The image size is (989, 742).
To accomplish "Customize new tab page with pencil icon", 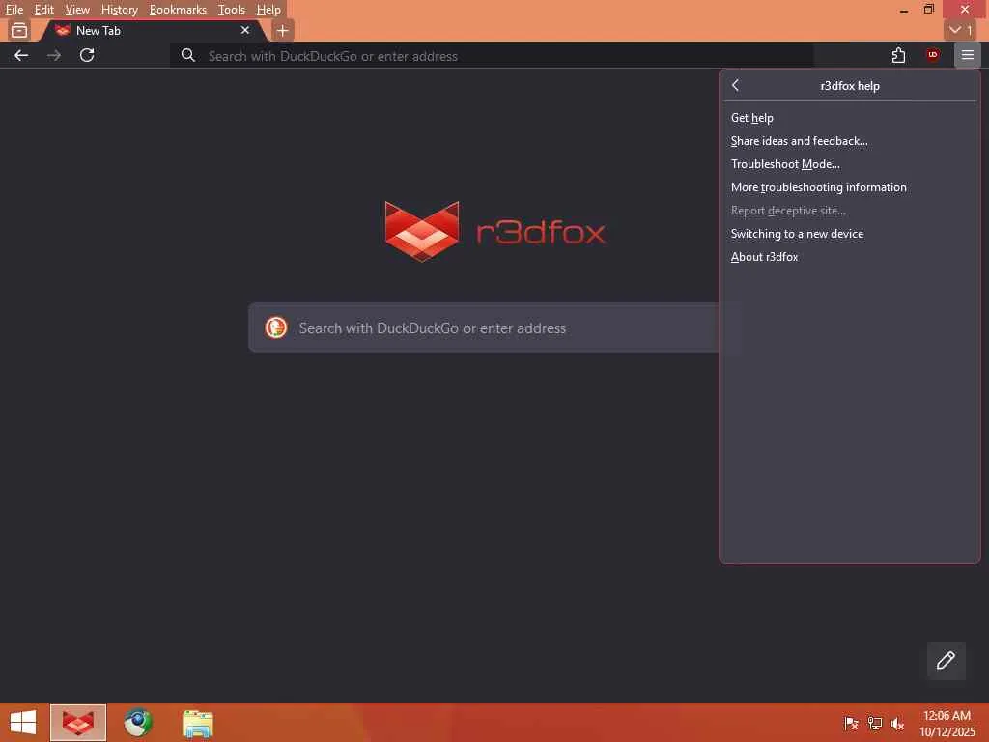I will (x=946, y=661).
